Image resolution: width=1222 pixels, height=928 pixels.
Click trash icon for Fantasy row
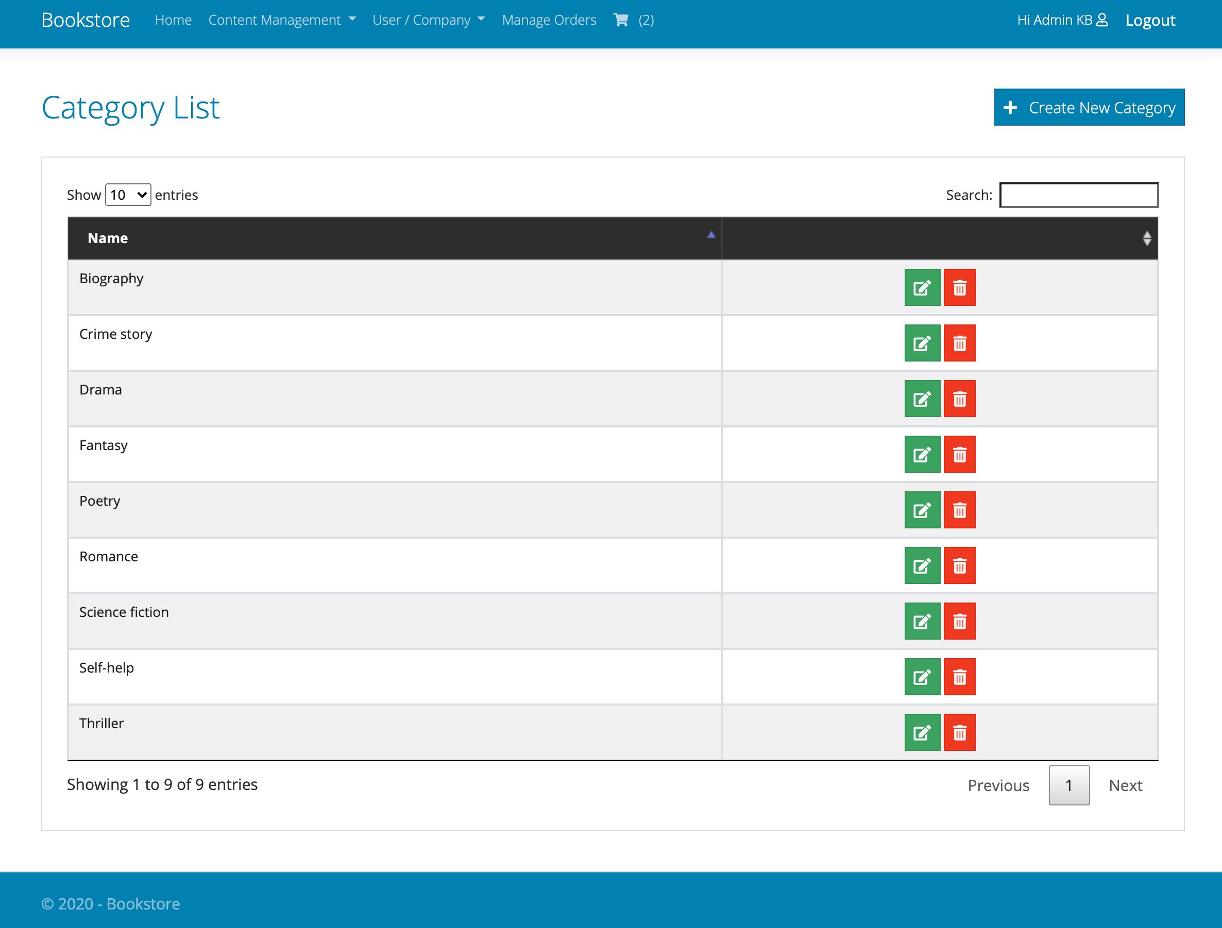pos(959,455)
